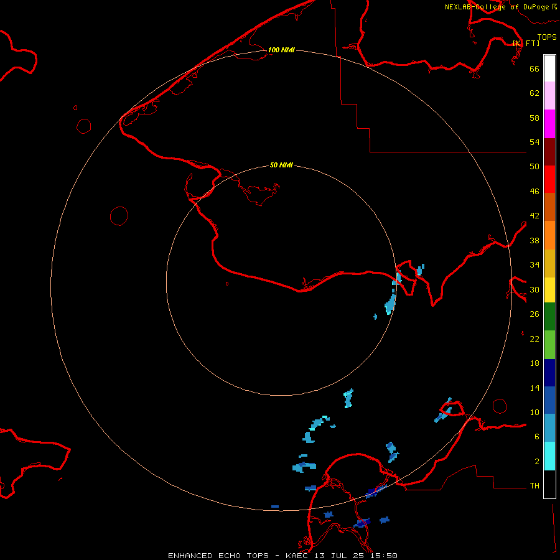Select the TH threshold label

(534, 485)
